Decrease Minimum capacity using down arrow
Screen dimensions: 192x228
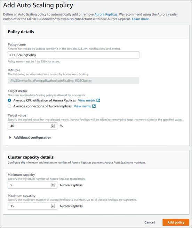click(53, 186)
